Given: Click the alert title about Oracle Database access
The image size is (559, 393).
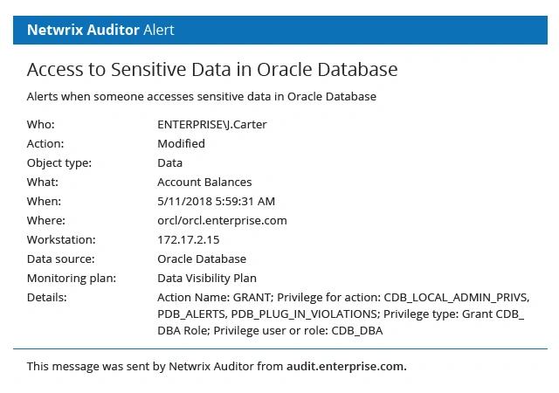Looking at the screenshot, I should click(x=212, y=69).
